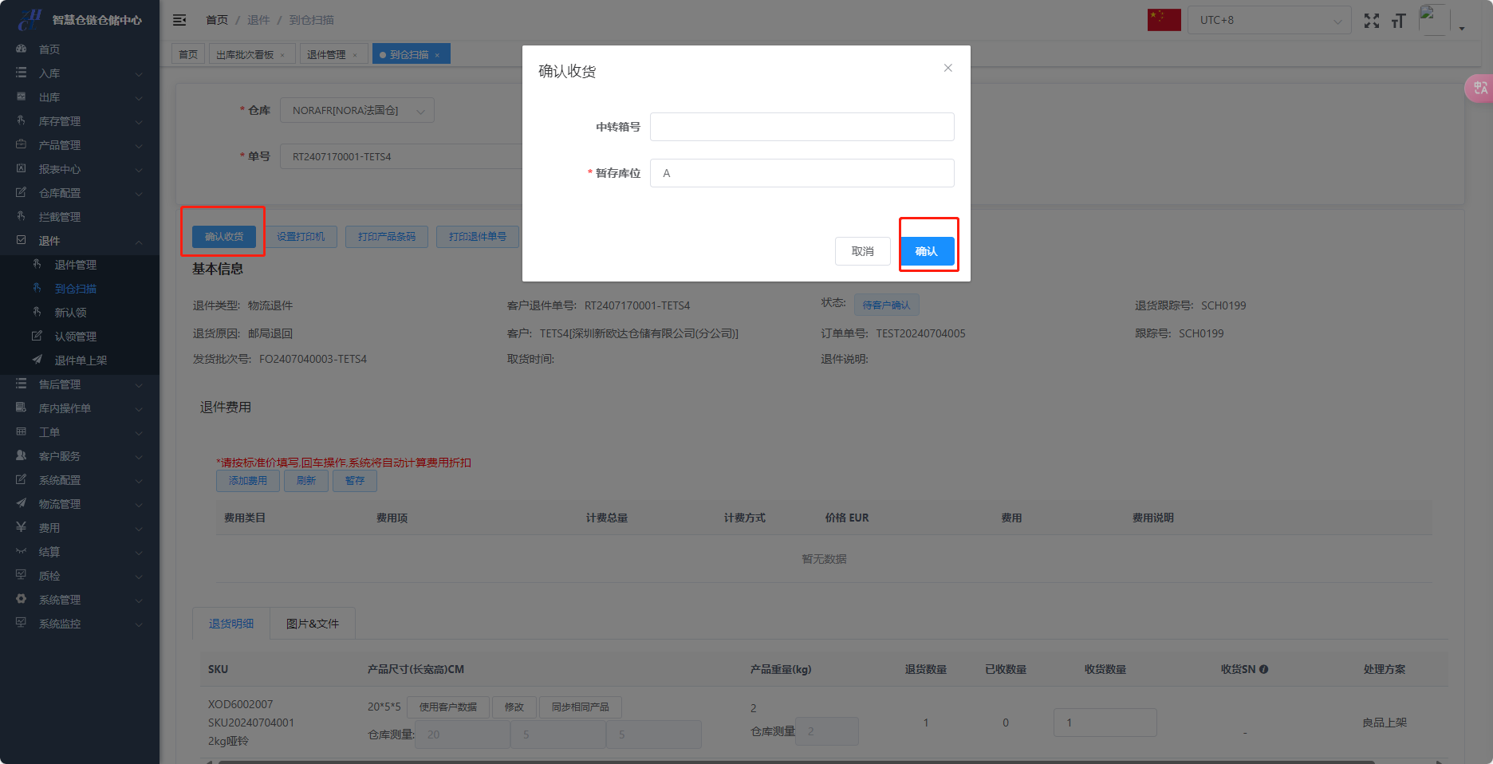Viewport: 1493px width, 764px height.
Task: Expand the 入库 sidebar menu
Action: point(80,73)
